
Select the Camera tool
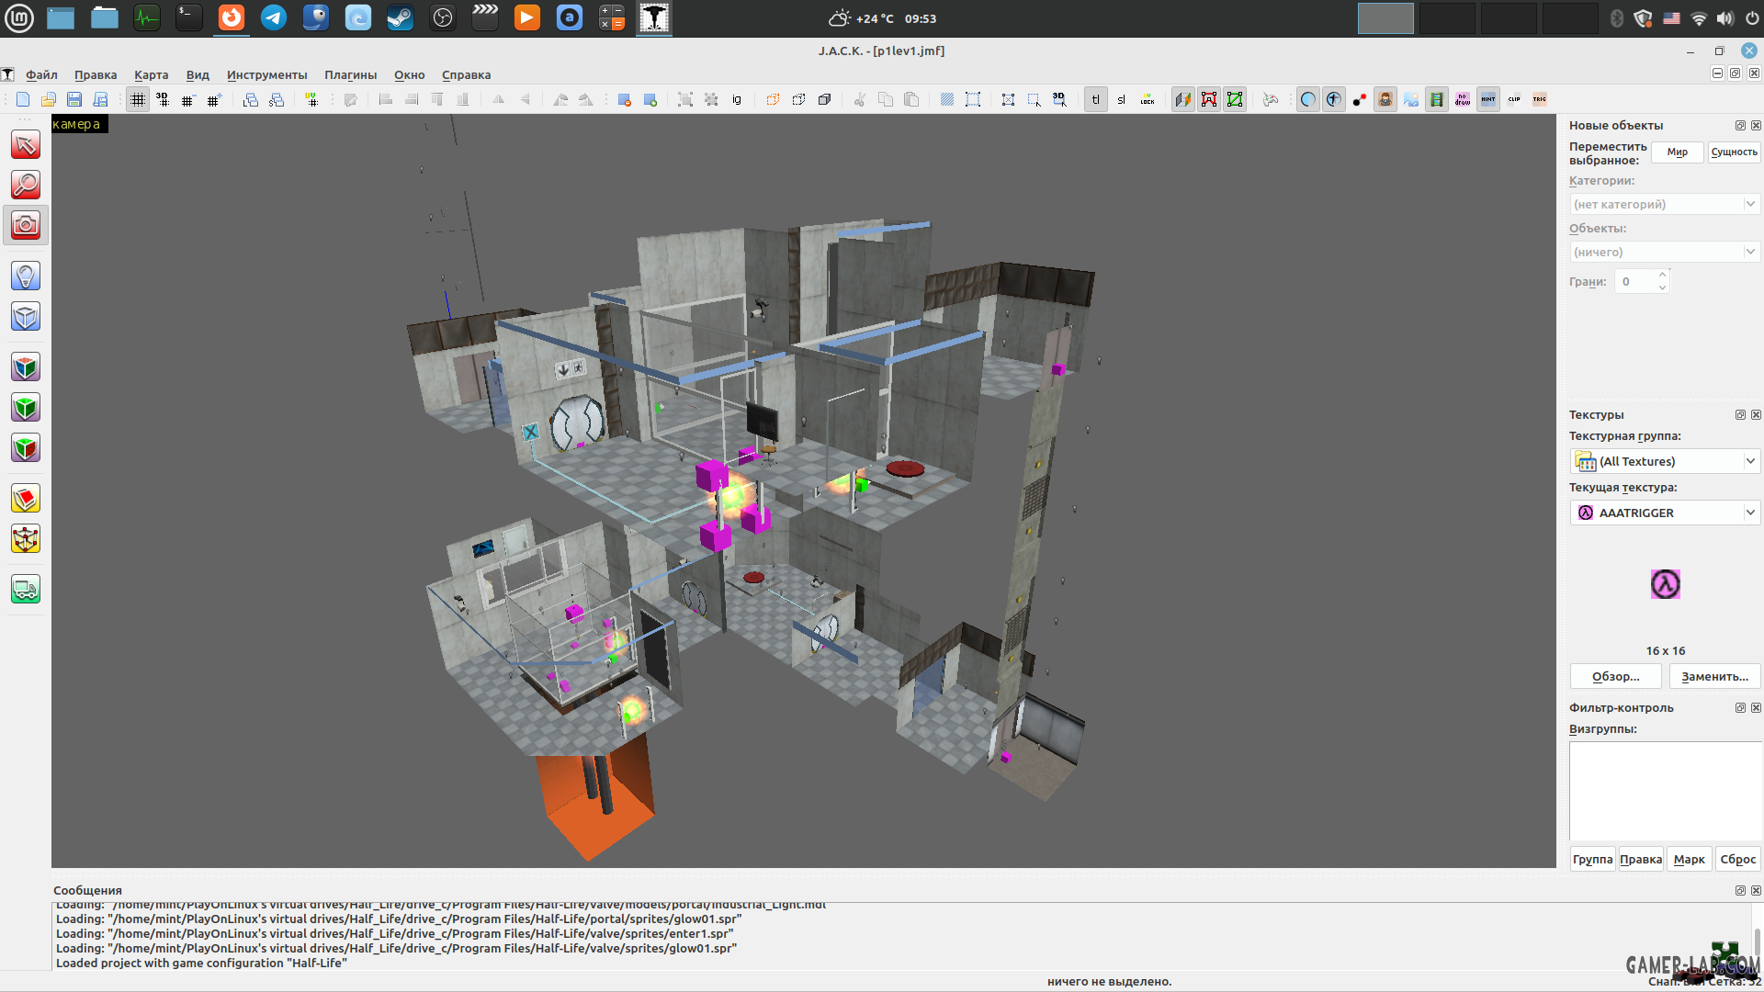tap(26, 225)
